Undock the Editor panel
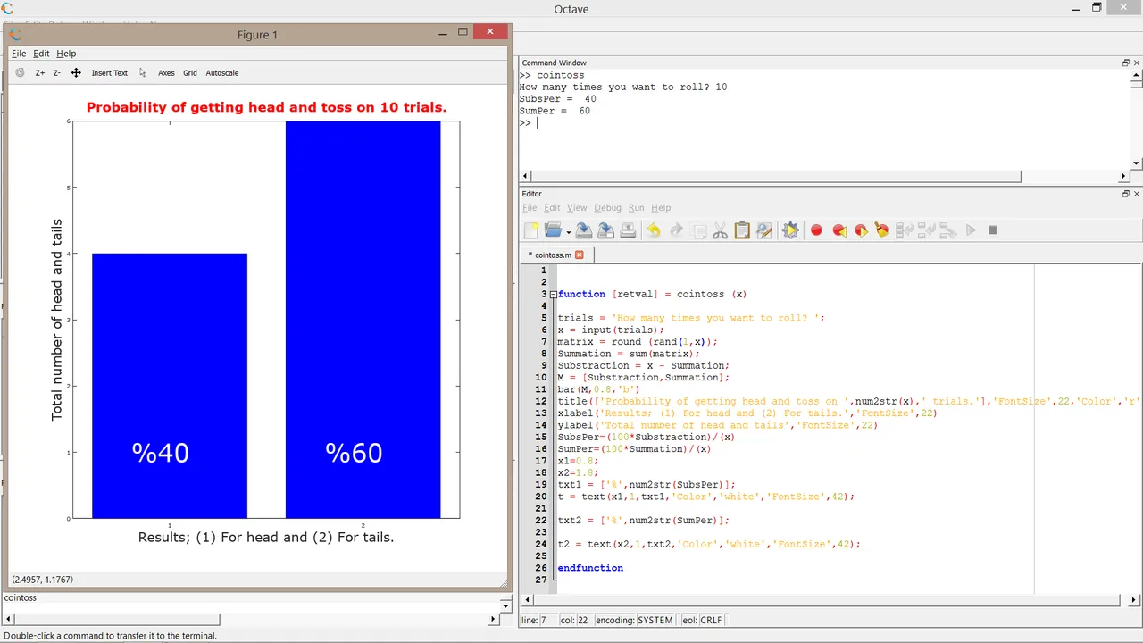 pos(1126,194)
